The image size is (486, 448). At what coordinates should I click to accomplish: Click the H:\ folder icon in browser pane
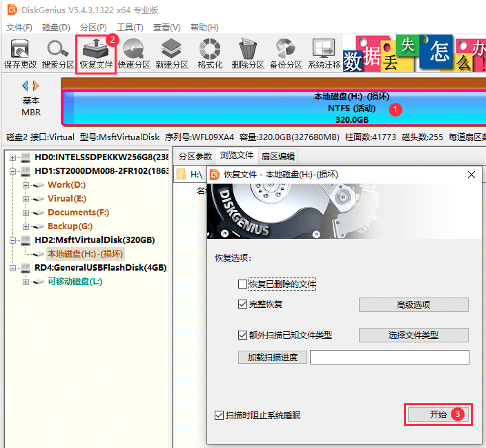tap(181, 175)
